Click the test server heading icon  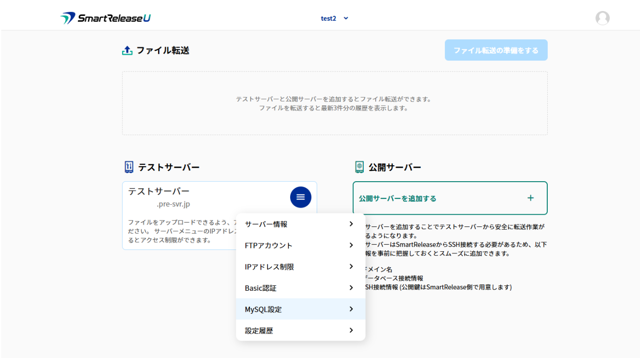click(x=128, y=167)
